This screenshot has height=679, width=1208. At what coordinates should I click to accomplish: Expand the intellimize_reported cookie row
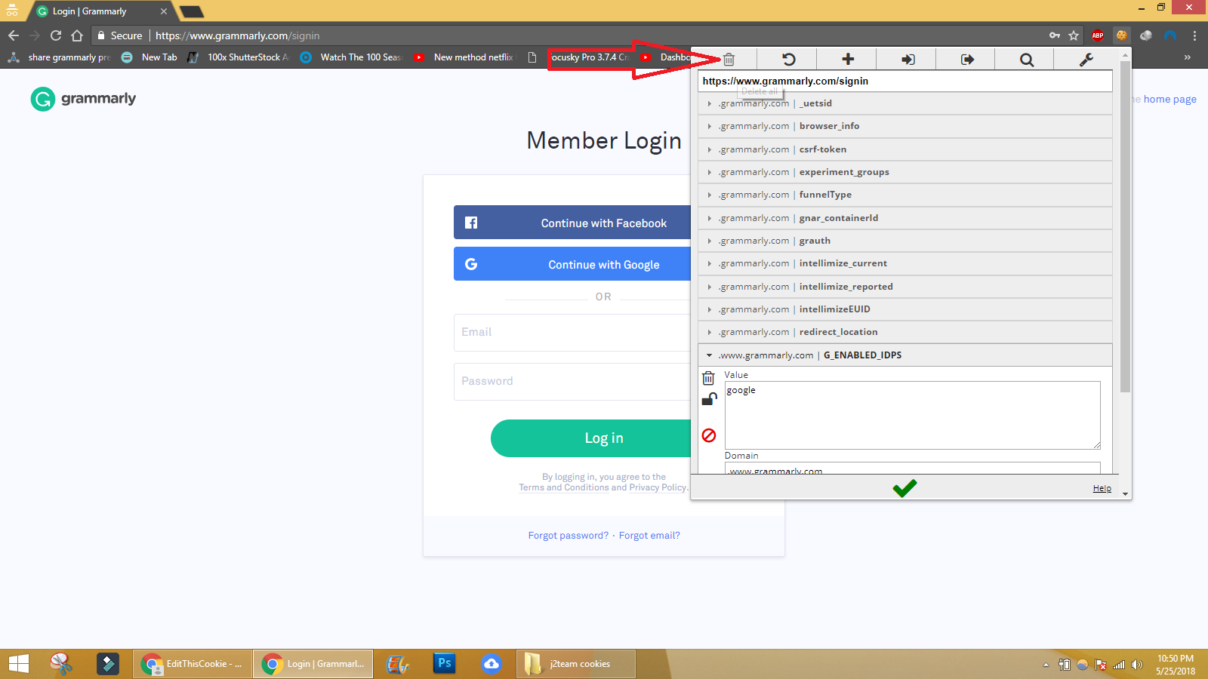(905, 287)
